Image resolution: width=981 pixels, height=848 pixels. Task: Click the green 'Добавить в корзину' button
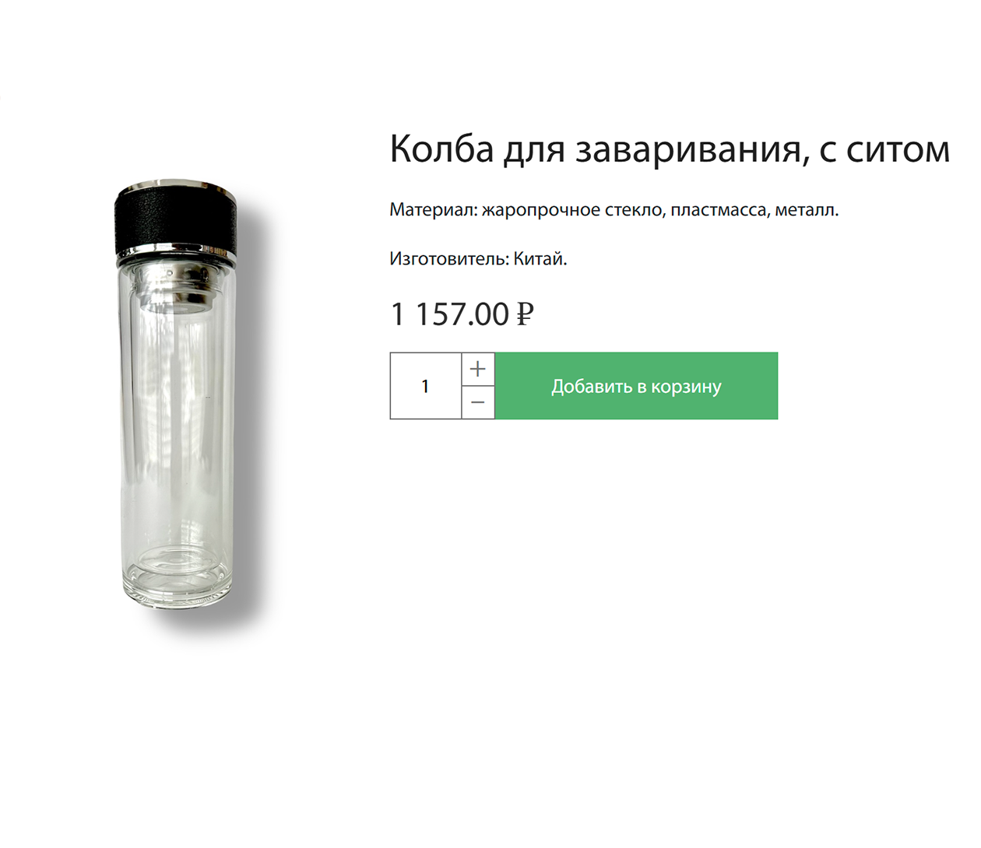(636, 386)
